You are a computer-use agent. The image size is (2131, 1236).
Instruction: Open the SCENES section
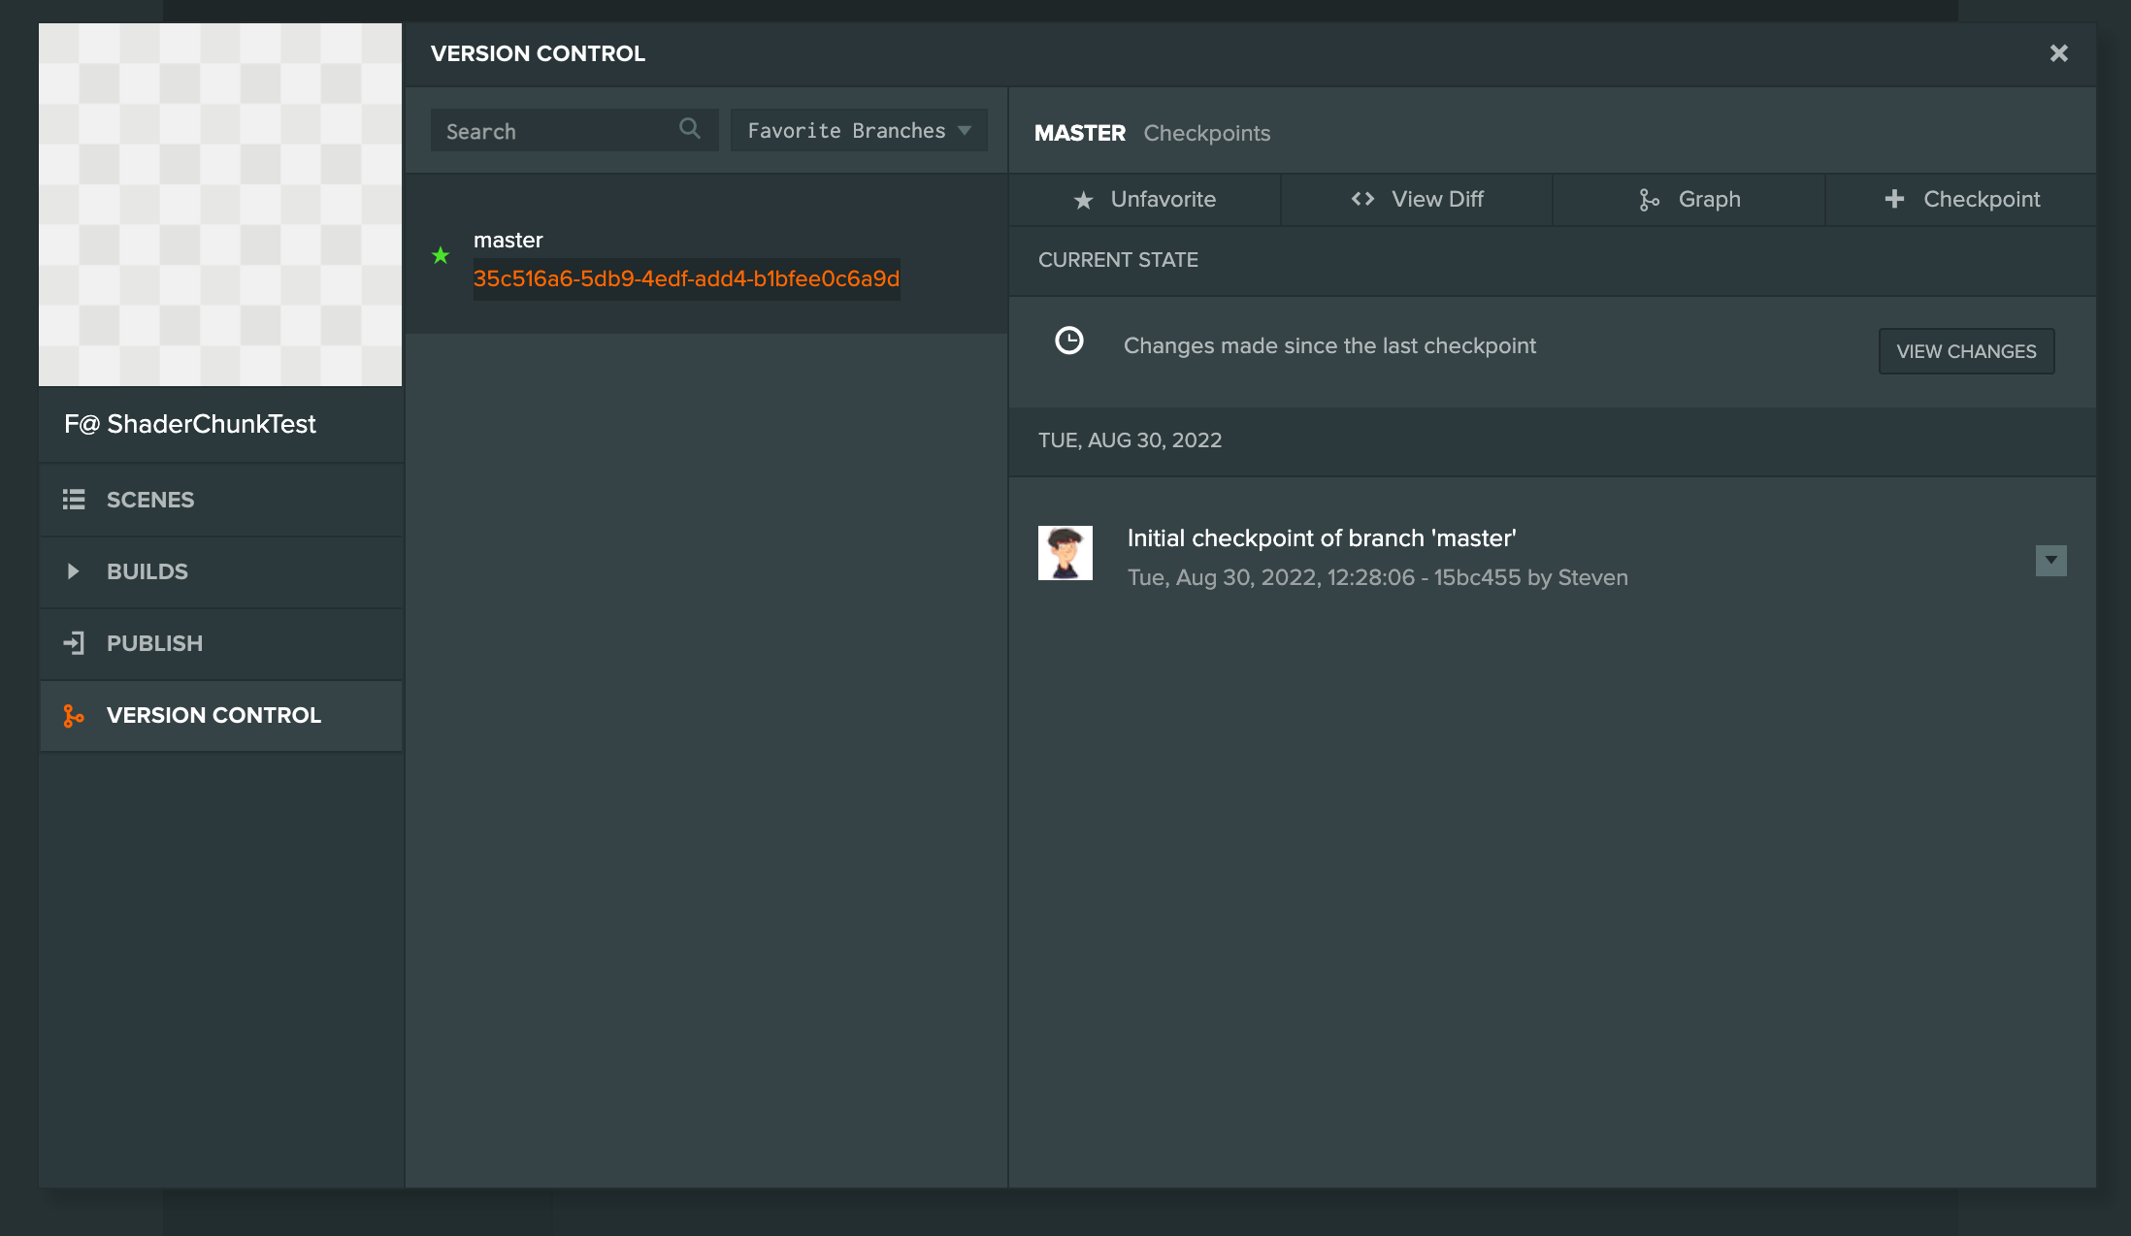[150, 499]
